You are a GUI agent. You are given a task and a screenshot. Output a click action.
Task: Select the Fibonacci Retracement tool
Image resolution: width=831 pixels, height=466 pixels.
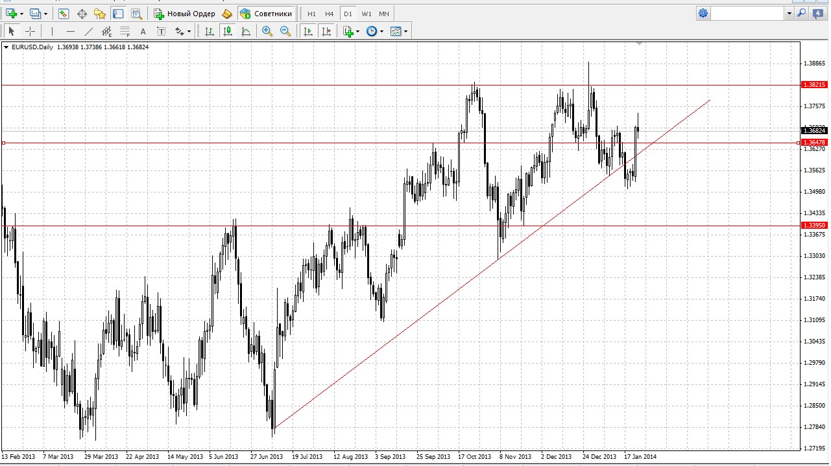(125, 31)
